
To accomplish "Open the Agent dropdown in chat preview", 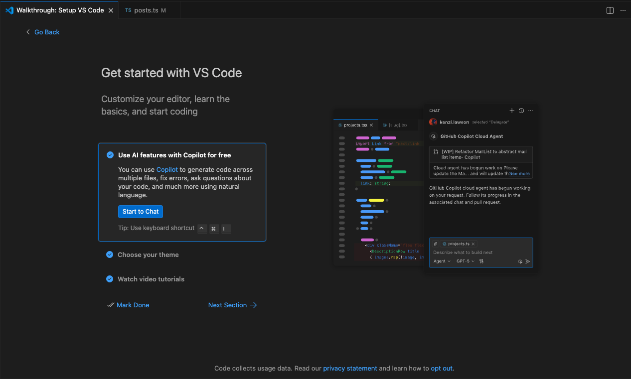I will 442,261.
